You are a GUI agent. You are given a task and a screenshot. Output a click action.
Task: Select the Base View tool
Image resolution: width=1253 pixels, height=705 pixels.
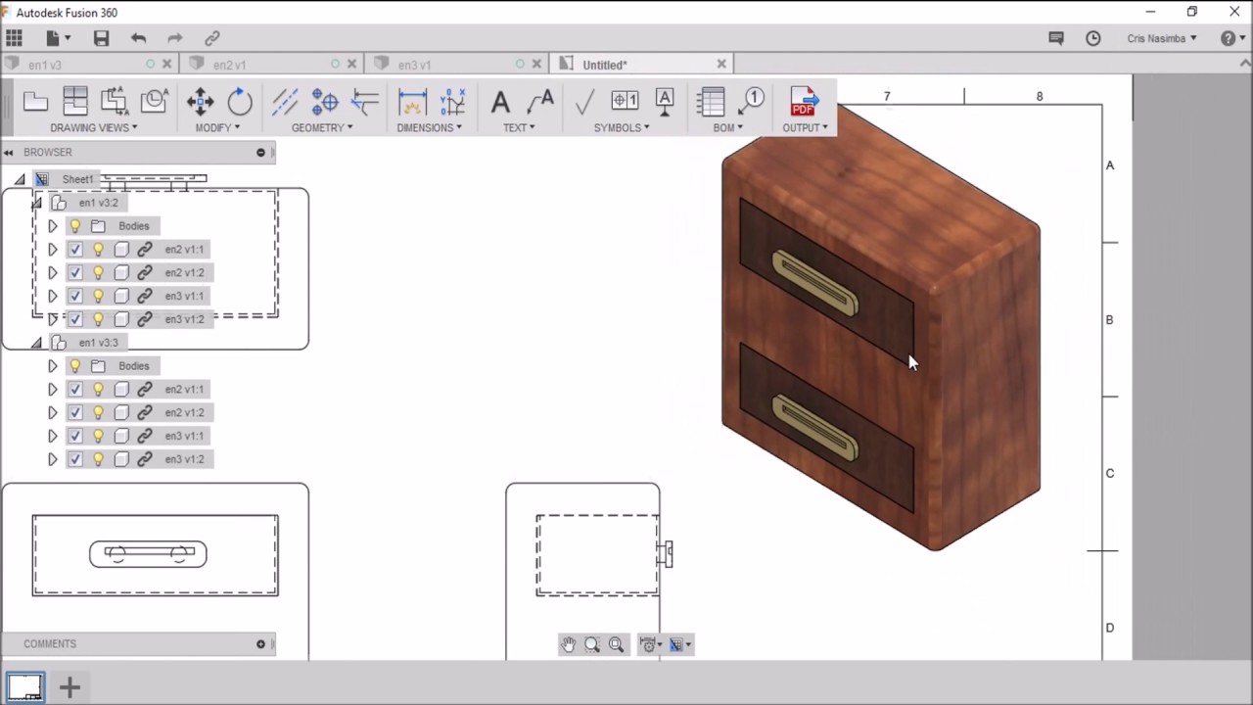point(36,101)
